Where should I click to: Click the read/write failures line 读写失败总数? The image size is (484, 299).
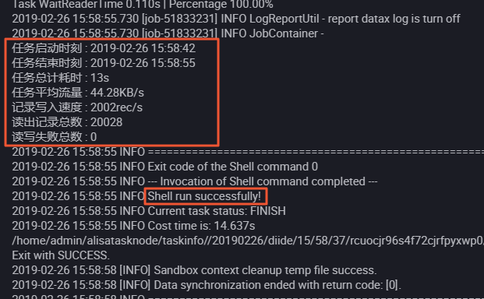(x=55, y=137)
